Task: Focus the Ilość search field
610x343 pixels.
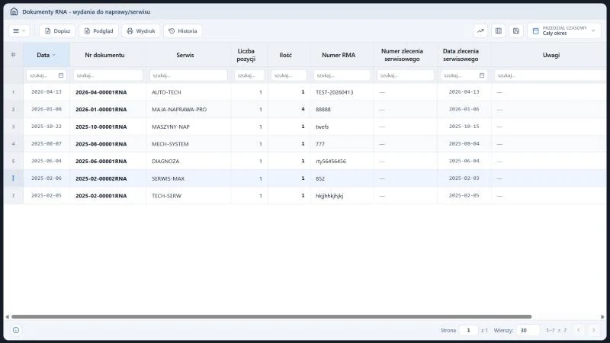Action: (x=289, y=75)
